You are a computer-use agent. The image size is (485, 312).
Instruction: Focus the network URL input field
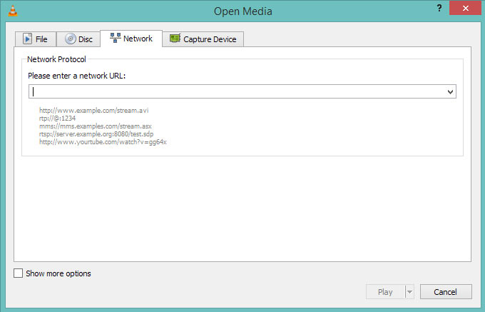(238, 91)
